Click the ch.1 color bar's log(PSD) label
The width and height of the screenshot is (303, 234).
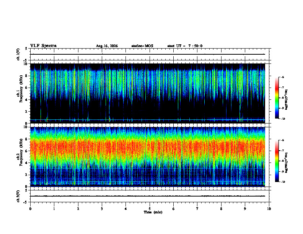tap(287, 99)
